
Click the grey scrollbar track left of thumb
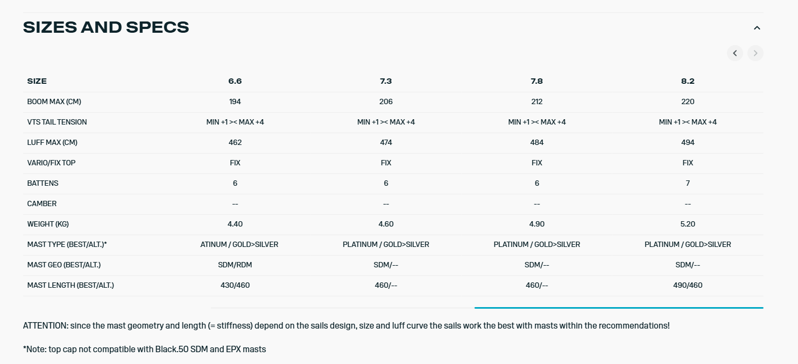tap(342, 308)
